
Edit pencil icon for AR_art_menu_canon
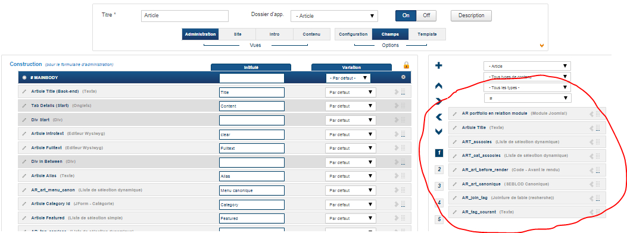point(24,190)
